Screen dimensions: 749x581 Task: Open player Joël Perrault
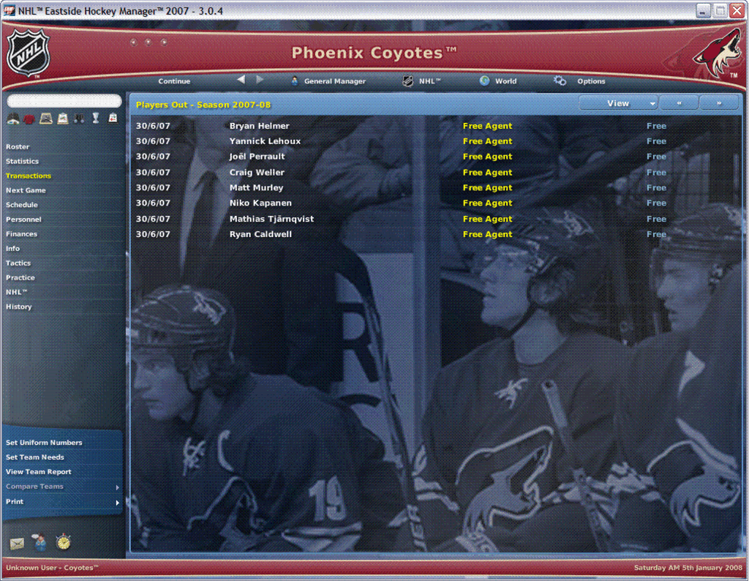pyautogui.click(x=257, y=157)
